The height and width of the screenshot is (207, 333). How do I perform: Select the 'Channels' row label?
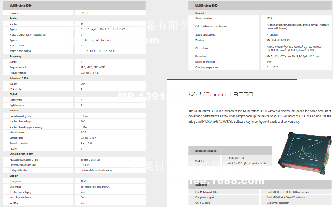pos(14,13)
